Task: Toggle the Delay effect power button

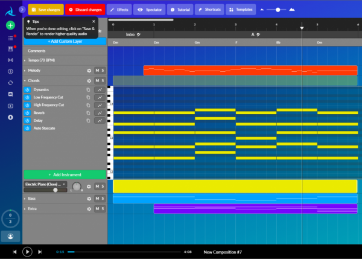Action: tap(27, 121)
